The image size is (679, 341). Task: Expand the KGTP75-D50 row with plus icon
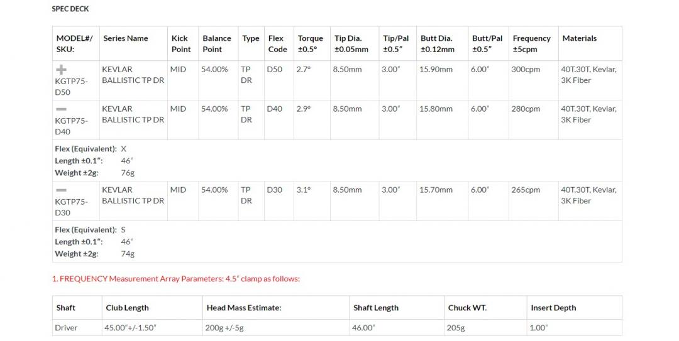coord(62,70)
